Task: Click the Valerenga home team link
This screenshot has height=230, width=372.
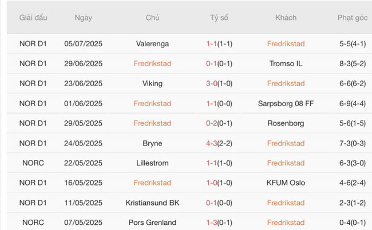Action: (152, 43)
